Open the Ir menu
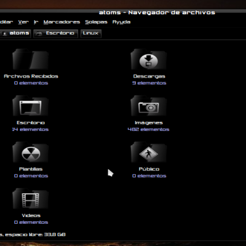 (36, 22)
